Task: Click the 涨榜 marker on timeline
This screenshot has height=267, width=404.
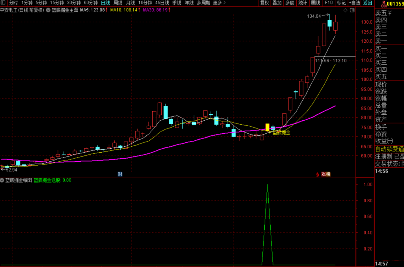Action: pyautogui.click(x=326, y=174)
